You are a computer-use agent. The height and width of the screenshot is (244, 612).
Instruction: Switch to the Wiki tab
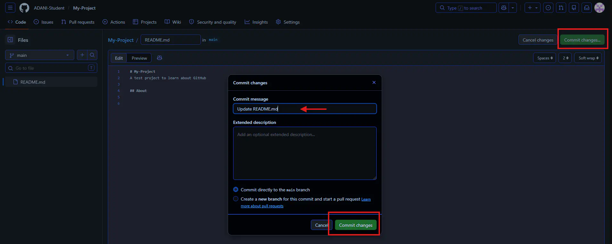173,22
